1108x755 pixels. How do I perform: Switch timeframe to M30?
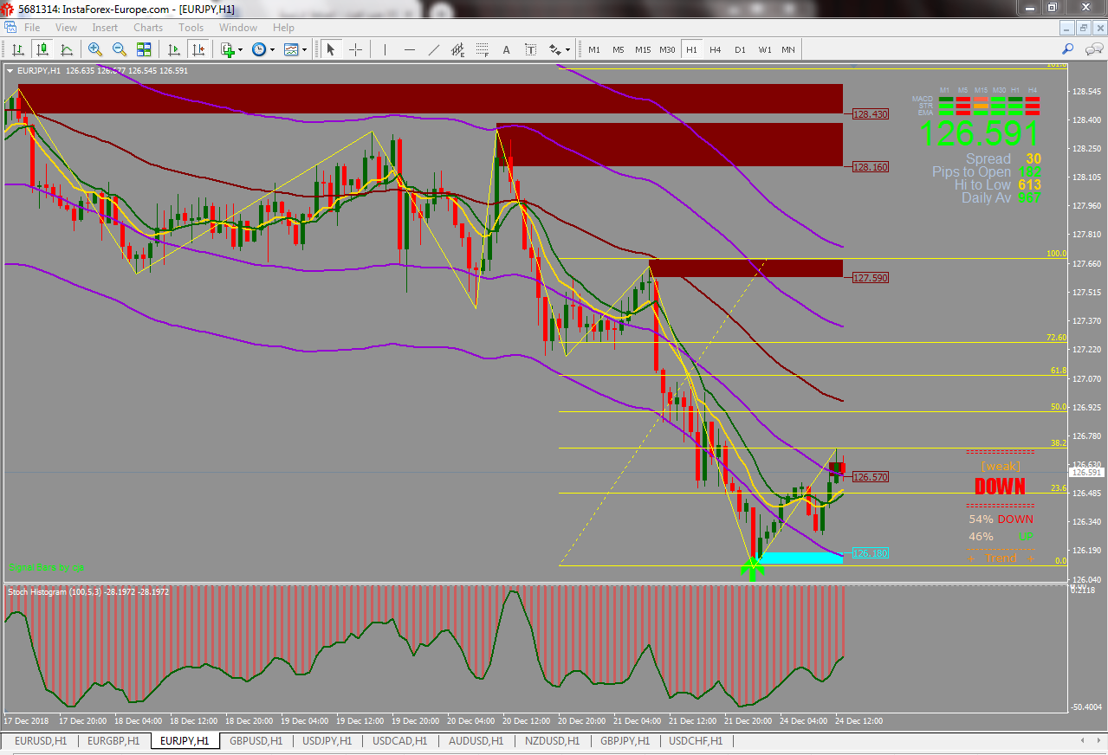667,50
